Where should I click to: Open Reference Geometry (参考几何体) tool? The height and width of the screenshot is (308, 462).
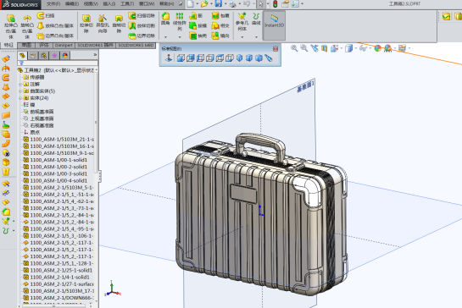click(242, 21)
